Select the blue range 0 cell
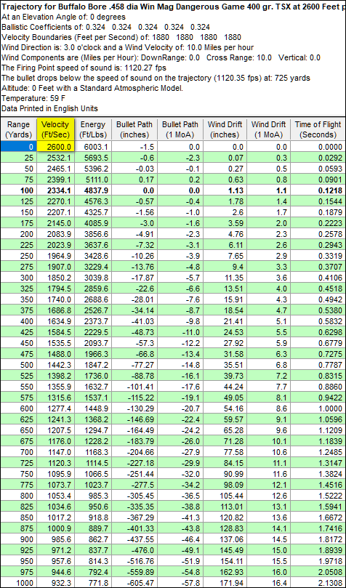This screenshot has width=346, height=588. tap(18, 147)
